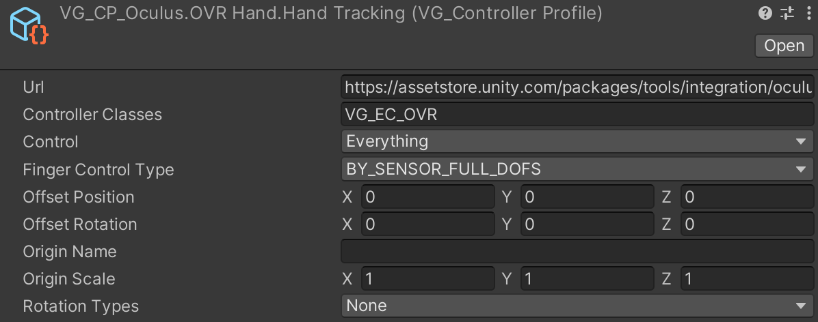Viewport: 818px width, 322px height.
Task: Click Origin Scale Y field
Action: [588, 279]
